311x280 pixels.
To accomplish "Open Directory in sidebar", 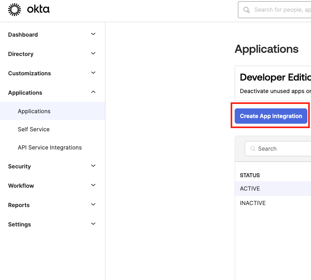I will pos(21,54).
